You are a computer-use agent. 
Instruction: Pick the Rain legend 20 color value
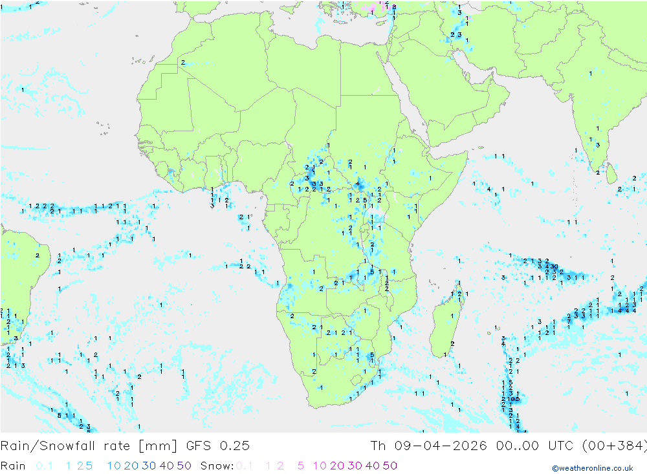pos(131,466)
